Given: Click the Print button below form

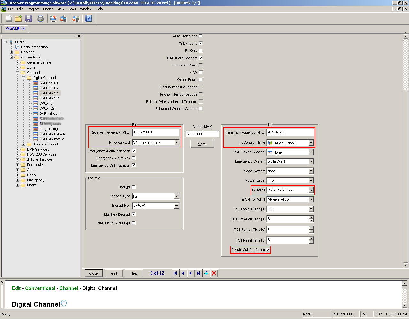Looking at the screenshot, I should pyautogui.click(x=114, y=273).
